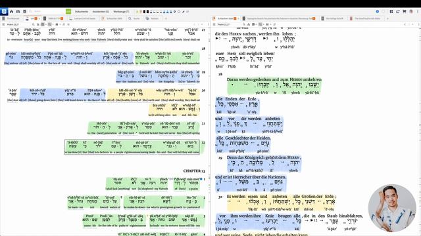Expand left pane visual filters dropdown arrow

[45, 24]
